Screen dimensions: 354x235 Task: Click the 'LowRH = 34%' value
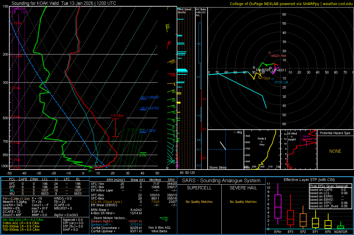[13, 205]
